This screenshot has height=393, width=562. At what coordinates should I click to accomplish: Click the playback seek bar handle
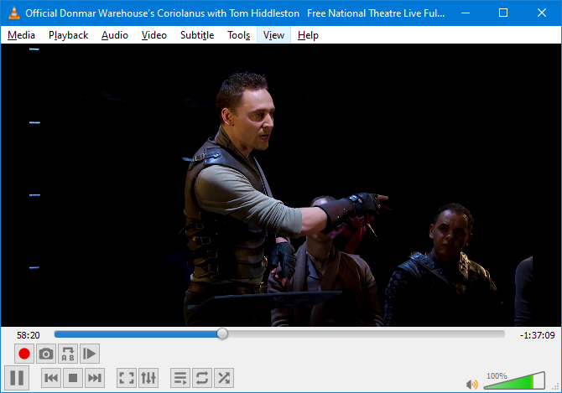click(222, 334)
